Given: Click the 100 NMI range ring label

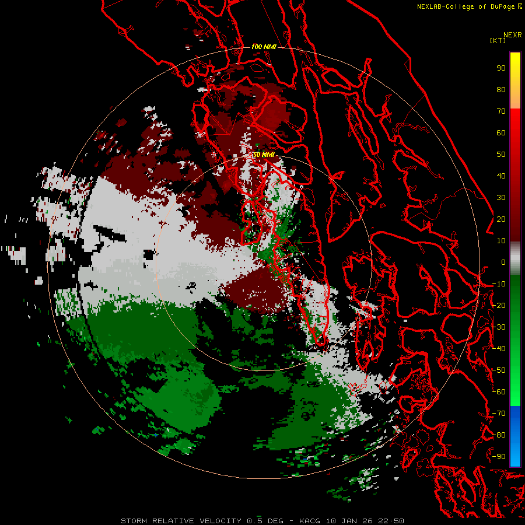Looking at the screenshot, I should 264,47.
